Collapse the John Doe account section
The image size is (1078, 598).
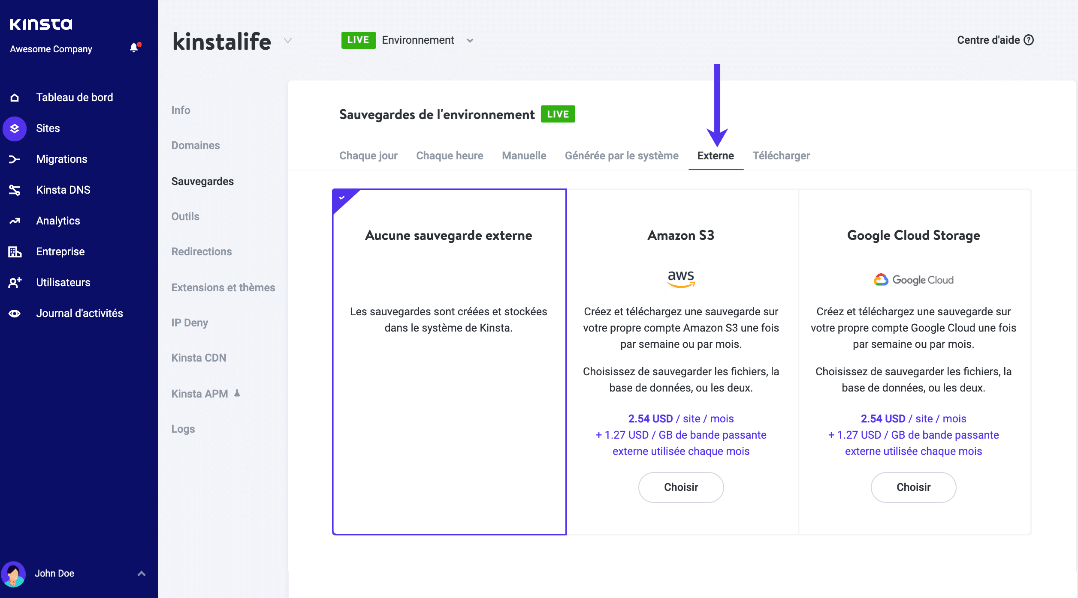click(x=140, y=573)
